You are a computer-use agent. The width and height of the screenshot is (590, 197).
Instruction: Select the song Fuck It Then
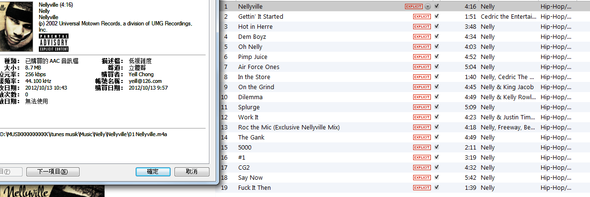[255, 187]
